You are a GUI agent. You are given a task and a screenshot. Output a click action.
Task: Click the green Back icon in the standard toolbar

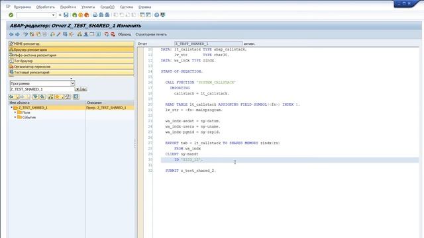click(74, 15)
